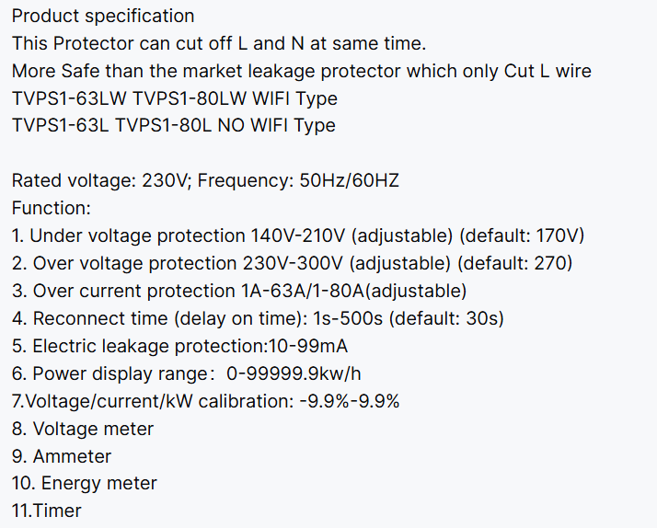Click the electric leakage protection line
The width and height of the screenshot is (657, 528).
[x=180, y=346]
